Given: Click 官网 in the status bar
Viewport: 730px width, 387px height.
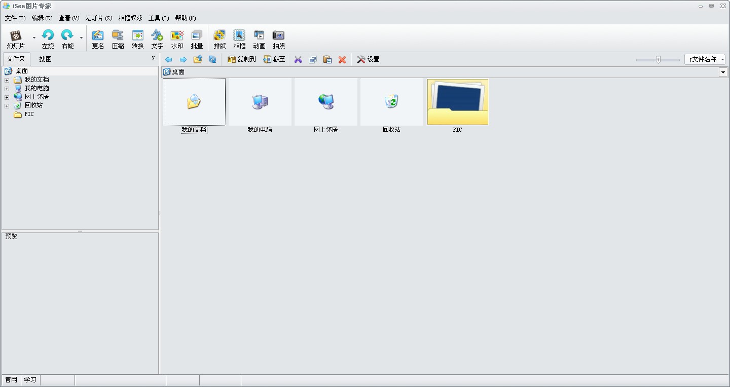Looking at the screenshot, I should click(11, 380).
